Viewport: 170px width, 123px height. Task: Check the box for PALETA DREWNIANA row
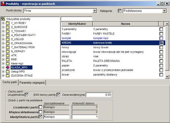(x=161, y=61)
